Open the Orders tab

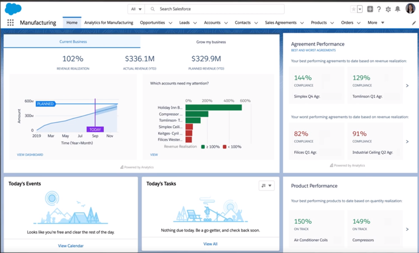tap(347, 23)
